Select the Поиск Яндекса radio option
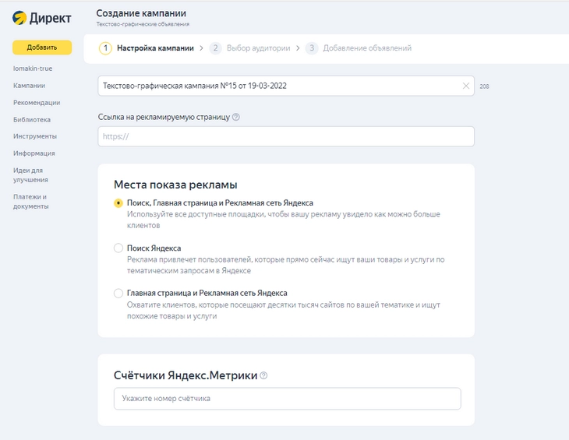This screenshot has width=569, height=440. coord(118,248)
